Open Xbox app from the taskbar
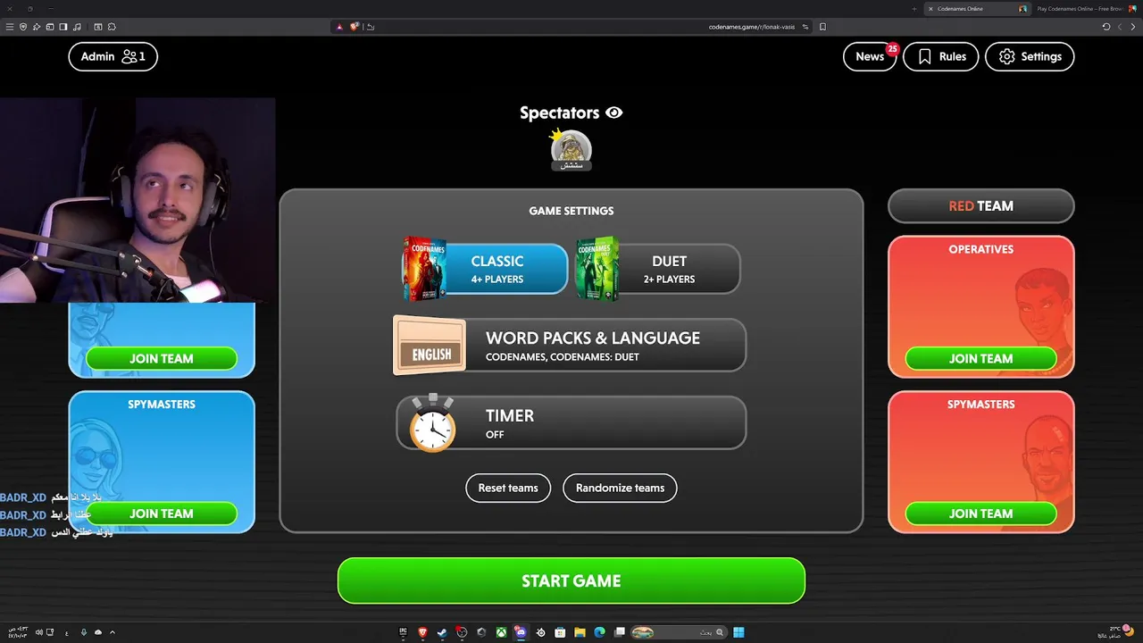 (x=501, y=632)
